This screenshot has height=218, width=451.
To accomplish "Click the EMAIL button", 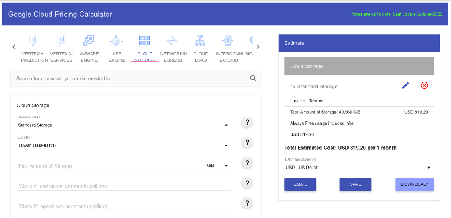I will pyautogui.click(x=300, y=184).
